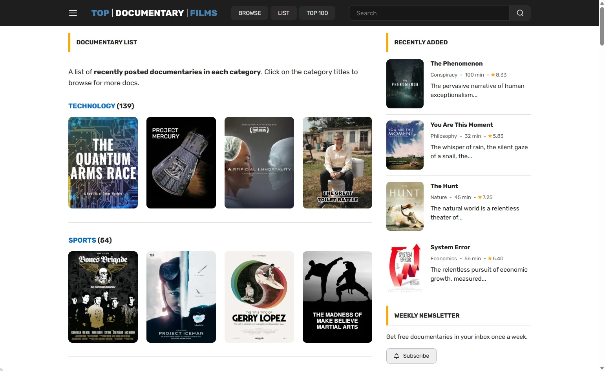Open the List menu item
The width and height of the screenshot is (605, 371).
click(x=283, y=13)
